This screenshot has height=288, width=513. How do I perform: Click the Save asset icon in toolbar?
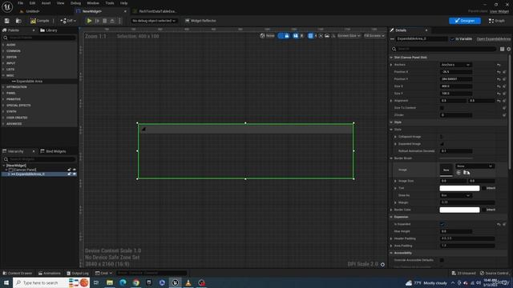[x=6, y=21]
